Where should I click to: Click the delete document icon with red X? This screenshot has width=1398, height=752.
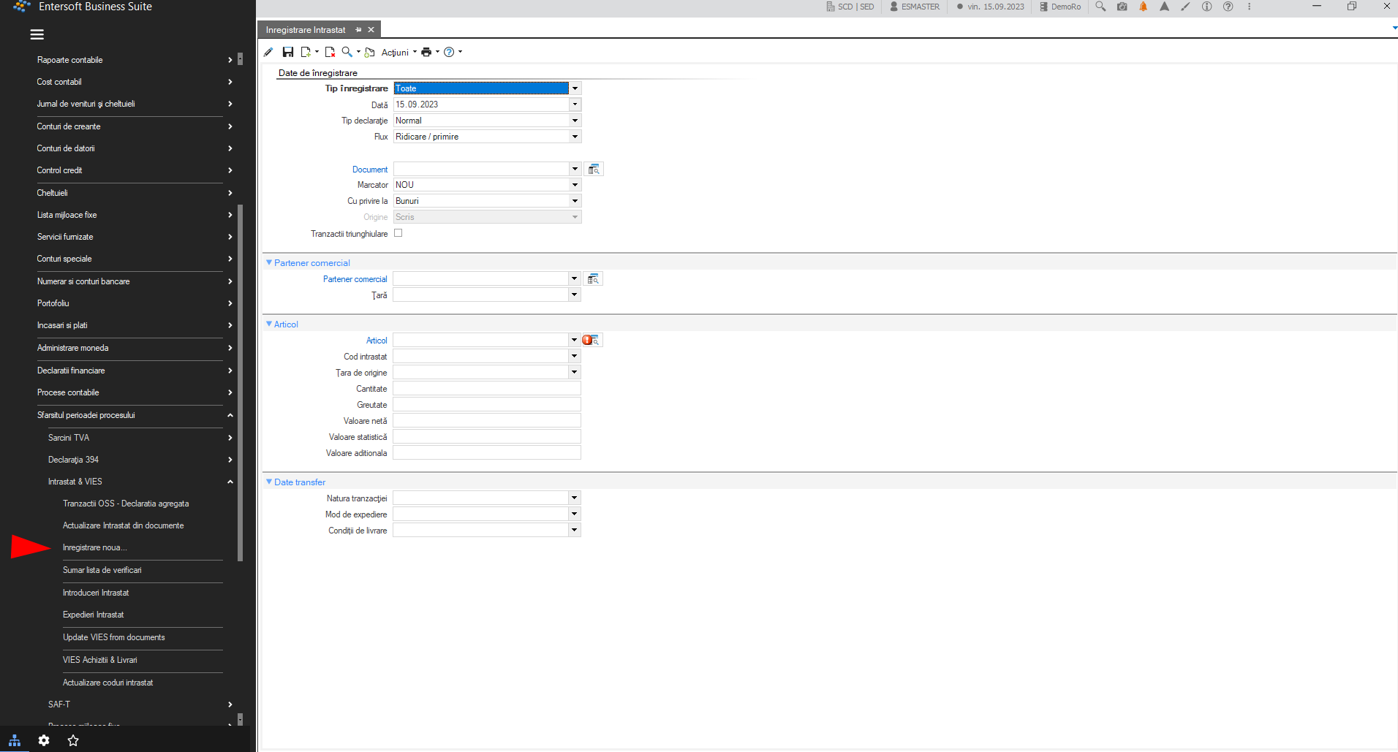pos(330,52)
